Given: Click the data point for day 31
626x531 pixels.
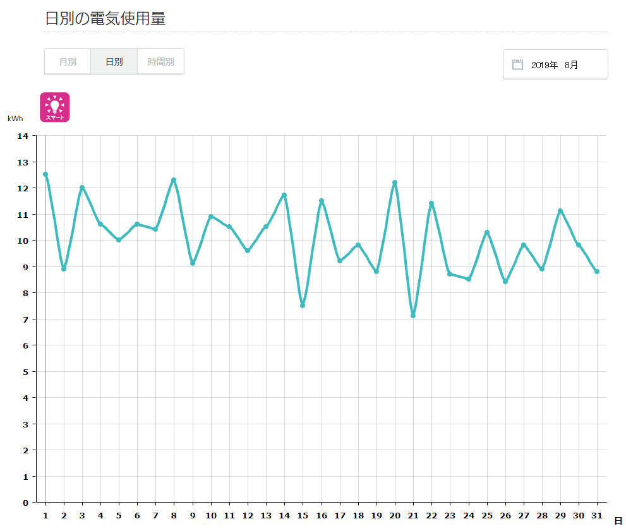Looking at the screenshot, I should pos(597,271).
